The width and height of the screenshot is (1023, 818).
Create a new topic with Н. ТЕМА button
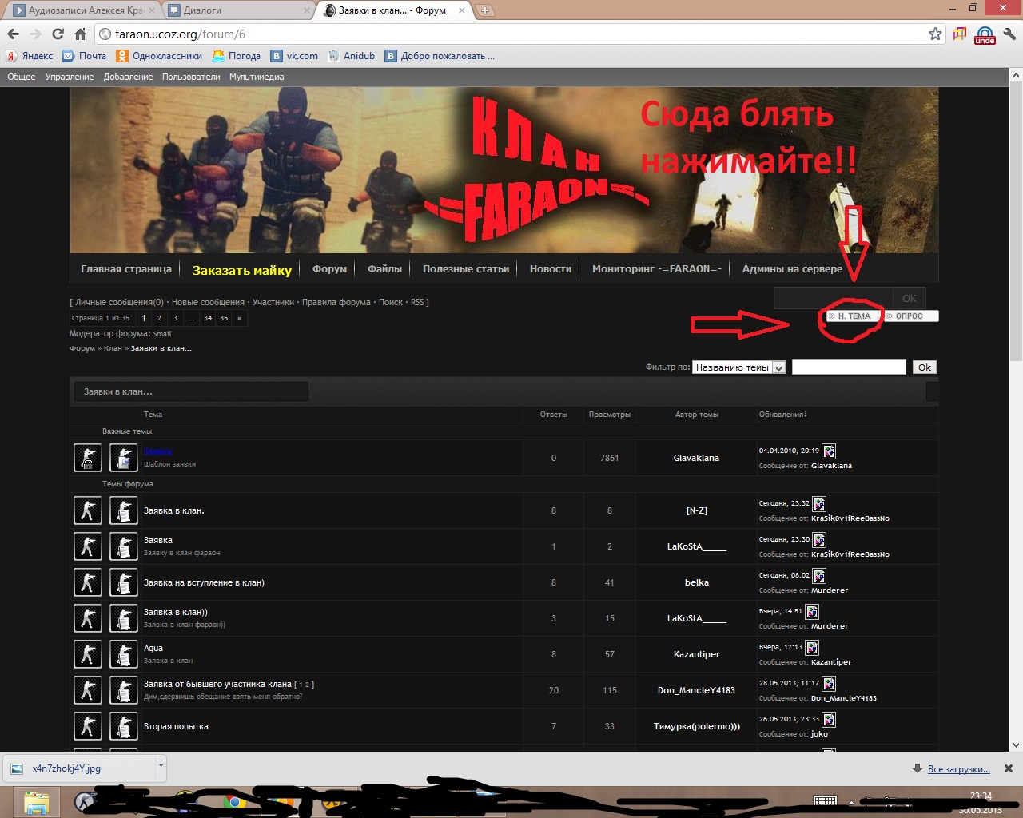click(853, 316)
